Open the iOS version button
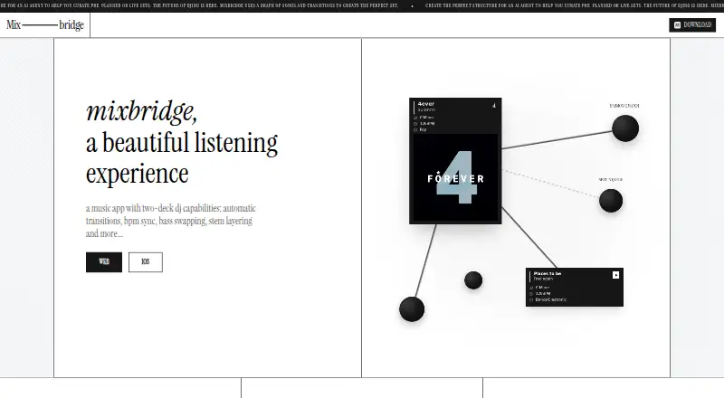 click(146, 261)
